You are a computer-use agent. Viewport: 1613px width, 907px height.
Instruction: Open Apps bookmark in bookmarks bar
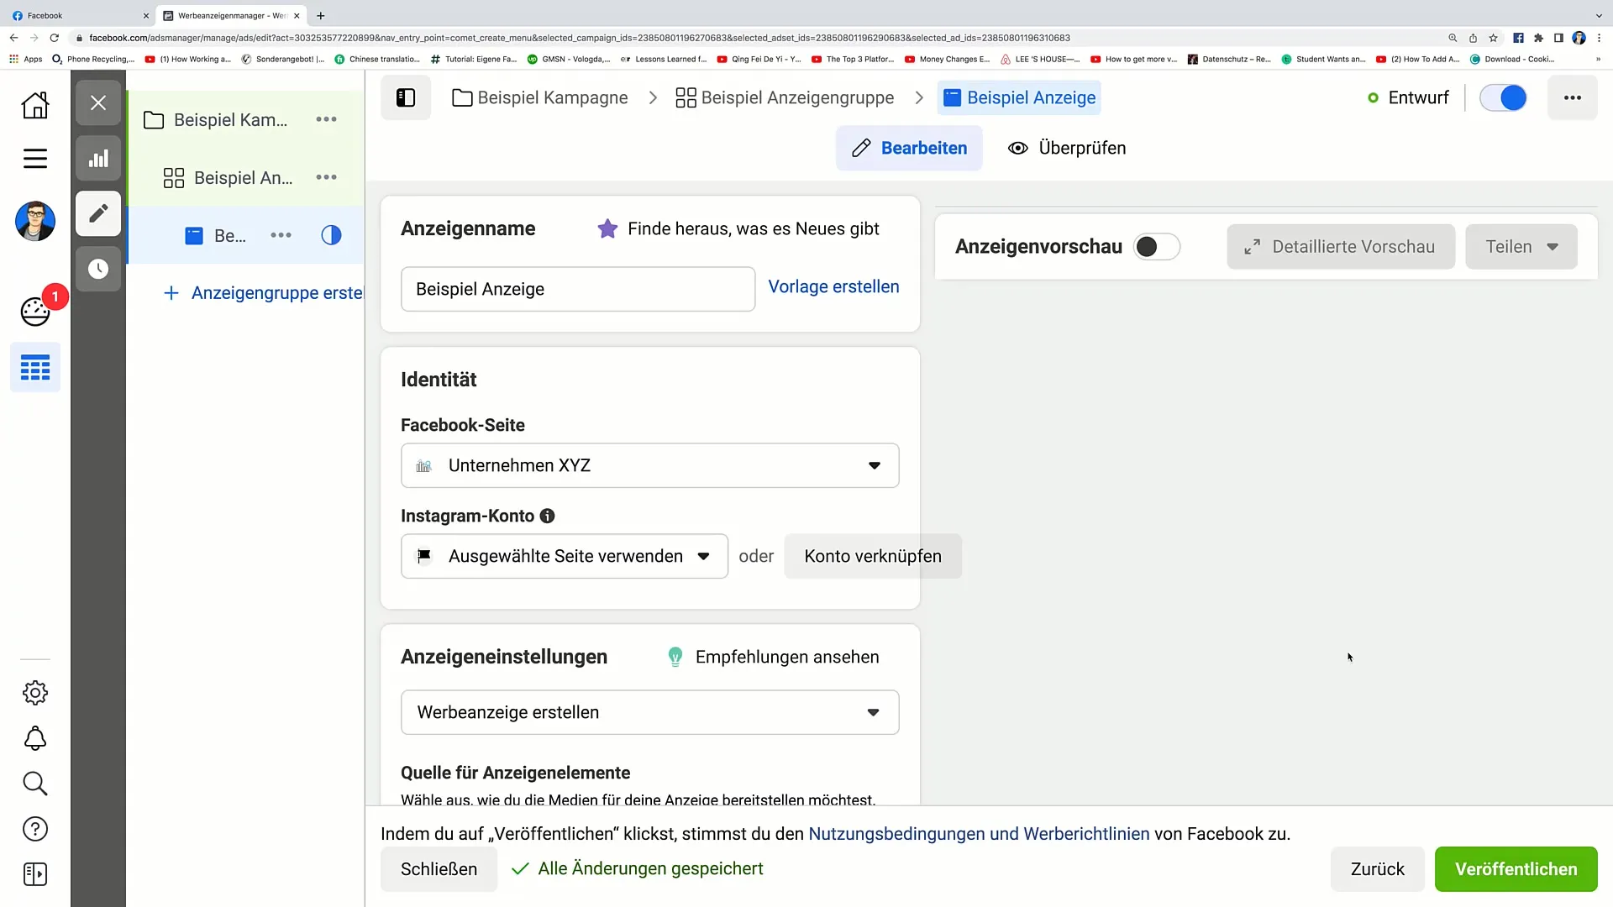click(x=26, y=59)
